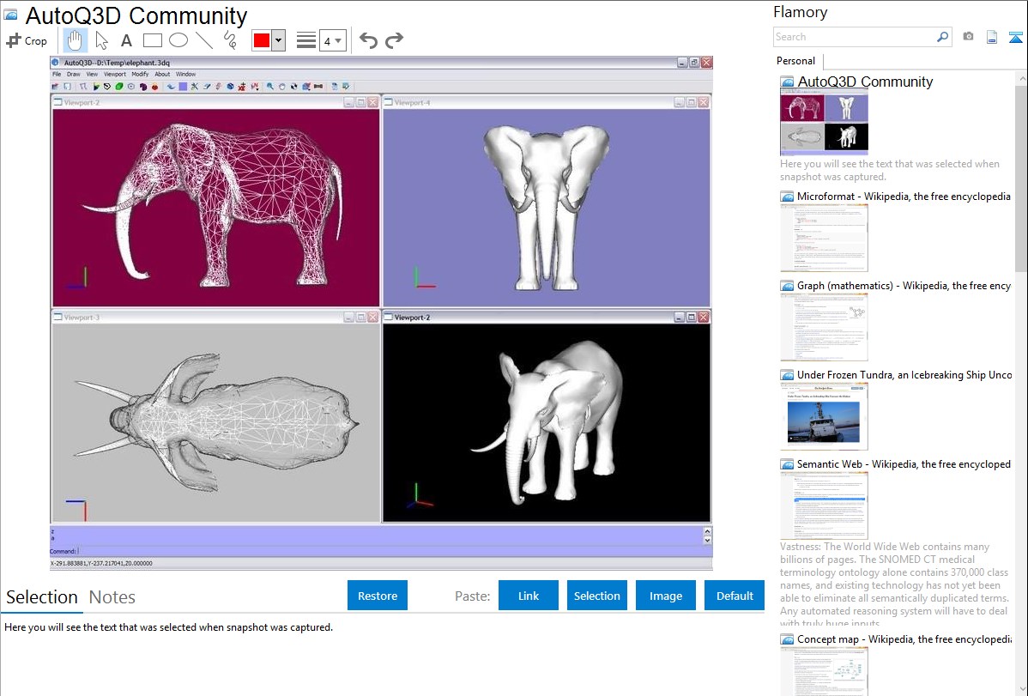Open the Window menu in AutoQ3D
The image size is (1028, 696).
[x=185, y=74]
